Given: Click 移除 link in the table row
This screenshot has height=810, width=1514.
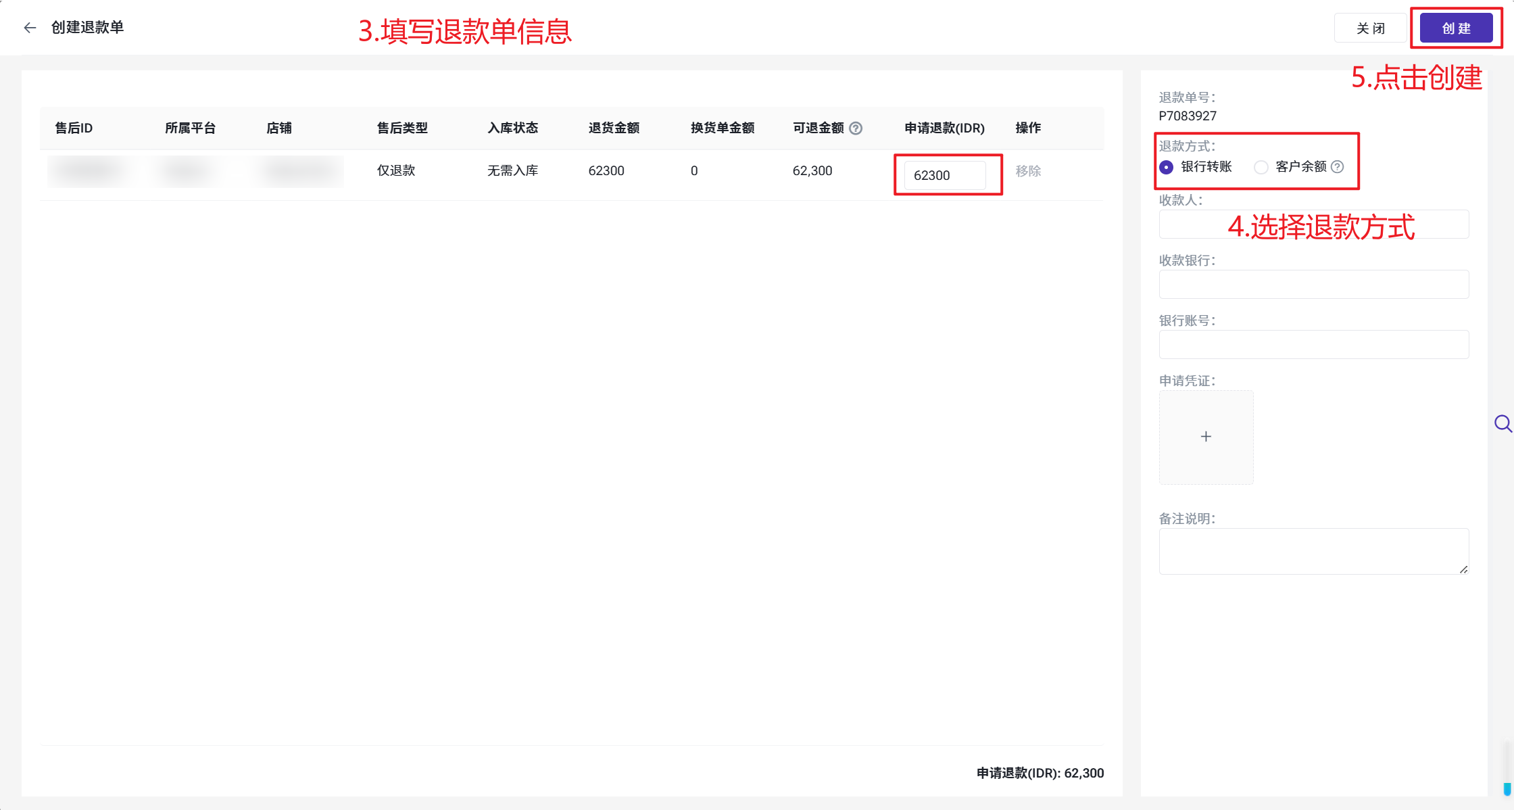Looking at the screenshot, I should tap(1028, 171).
